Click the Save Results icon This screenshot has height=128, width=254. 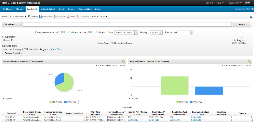point(55,17)
